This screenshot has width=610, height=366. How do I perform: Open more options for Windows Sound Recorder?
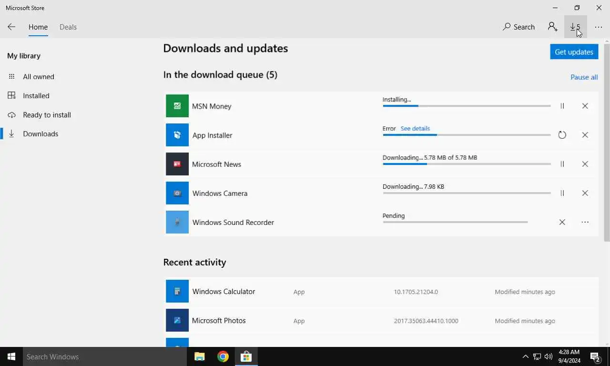coord(585,222)
